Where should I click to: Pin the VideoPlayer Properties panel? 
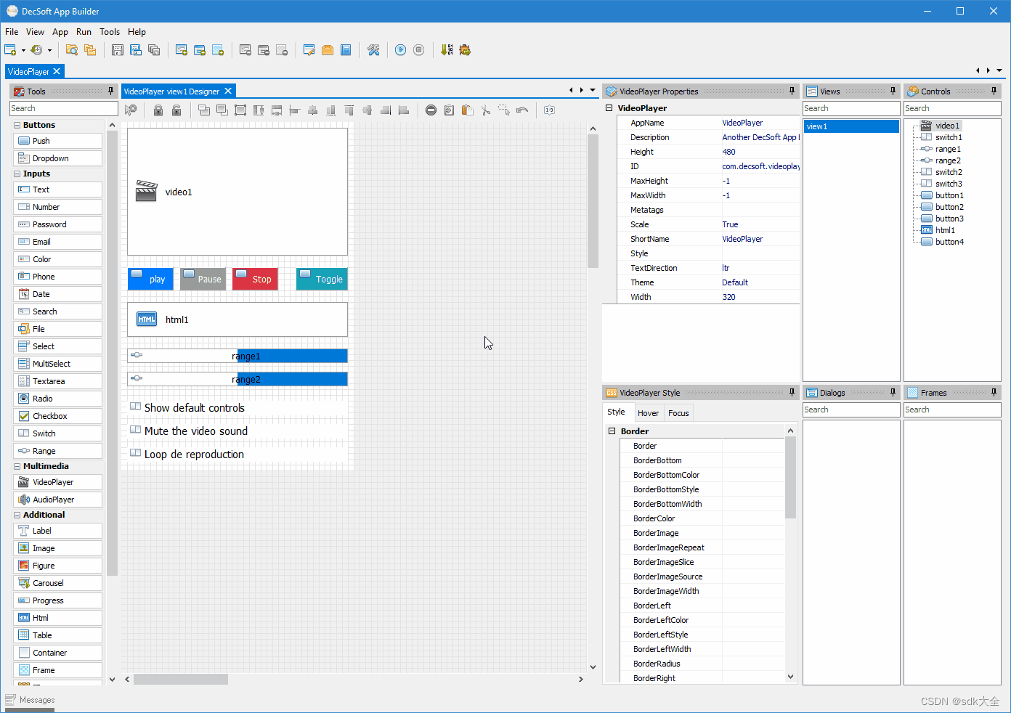pyautogui.click(x=792, y=91)
